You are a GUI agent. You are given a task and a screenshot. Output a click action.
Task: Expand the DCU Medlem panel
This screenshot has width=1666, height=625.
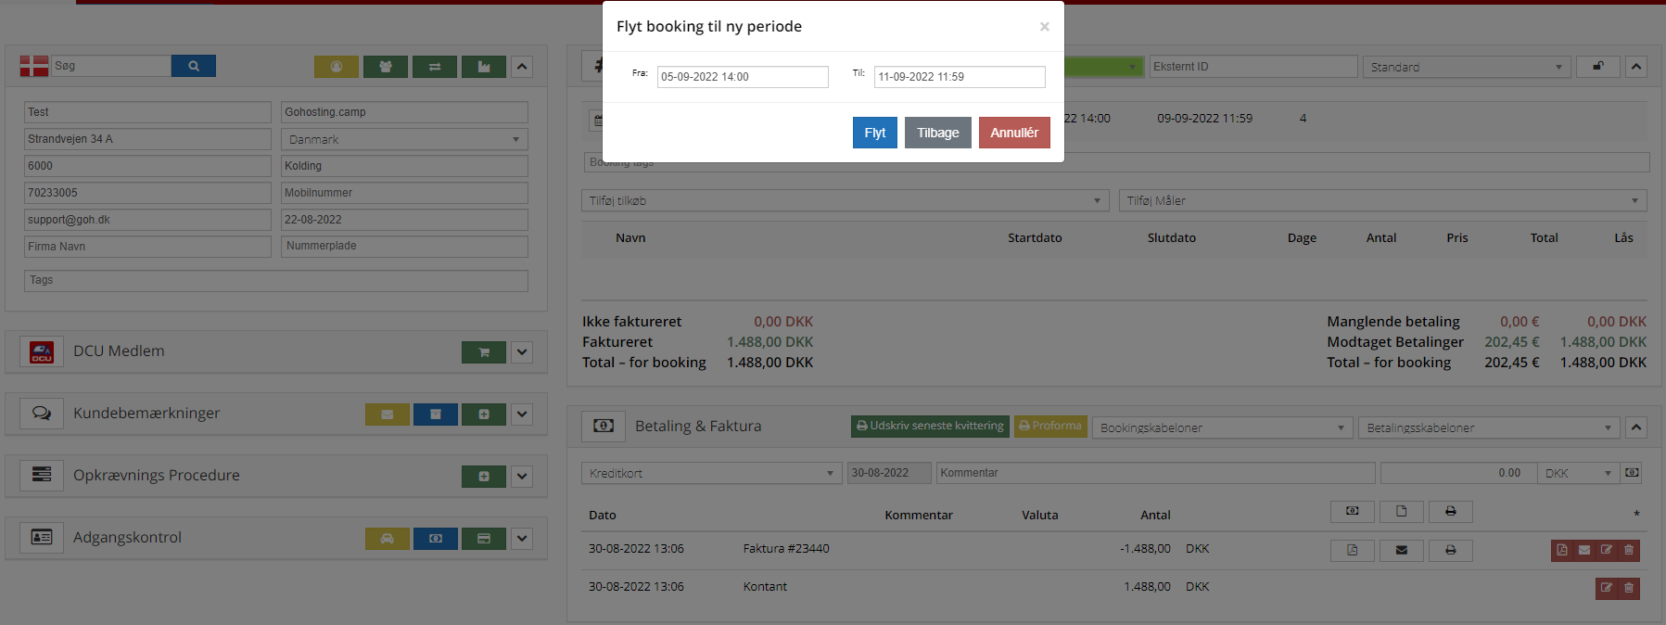pyautogui.click(x=522, y=352)
